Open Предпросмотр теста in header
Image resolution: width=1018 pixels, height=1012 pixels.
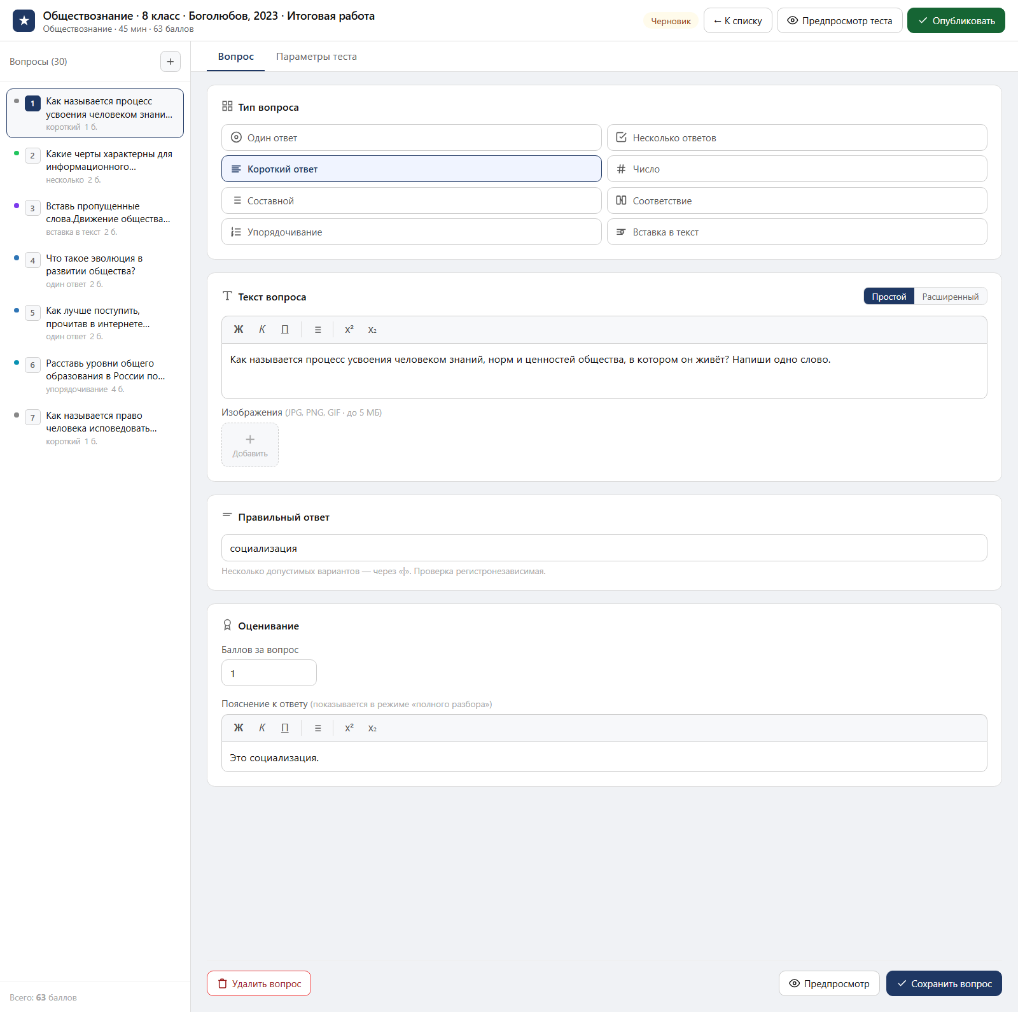(840, 20)
